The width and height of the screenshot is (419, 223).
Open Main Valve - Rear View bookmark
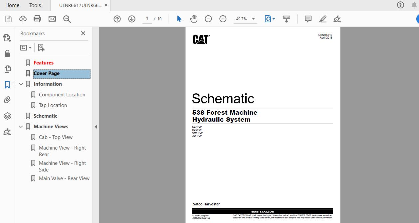point(64,178)
